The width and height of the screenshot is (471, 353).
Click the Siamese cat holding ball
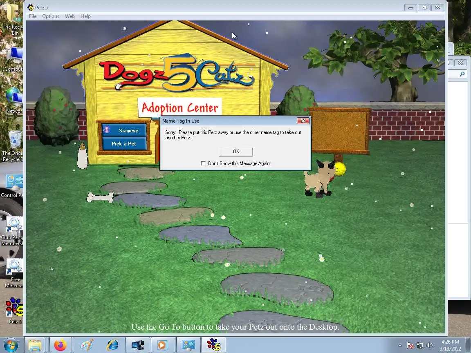(319, 179)
